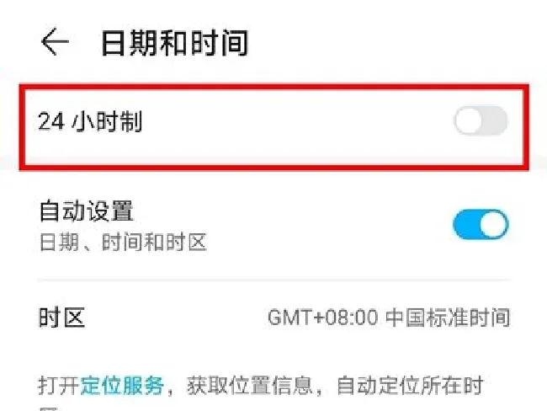Tap the 自动定位所在时 hint text
Viewport: 547px width, 411px height.
410,386
